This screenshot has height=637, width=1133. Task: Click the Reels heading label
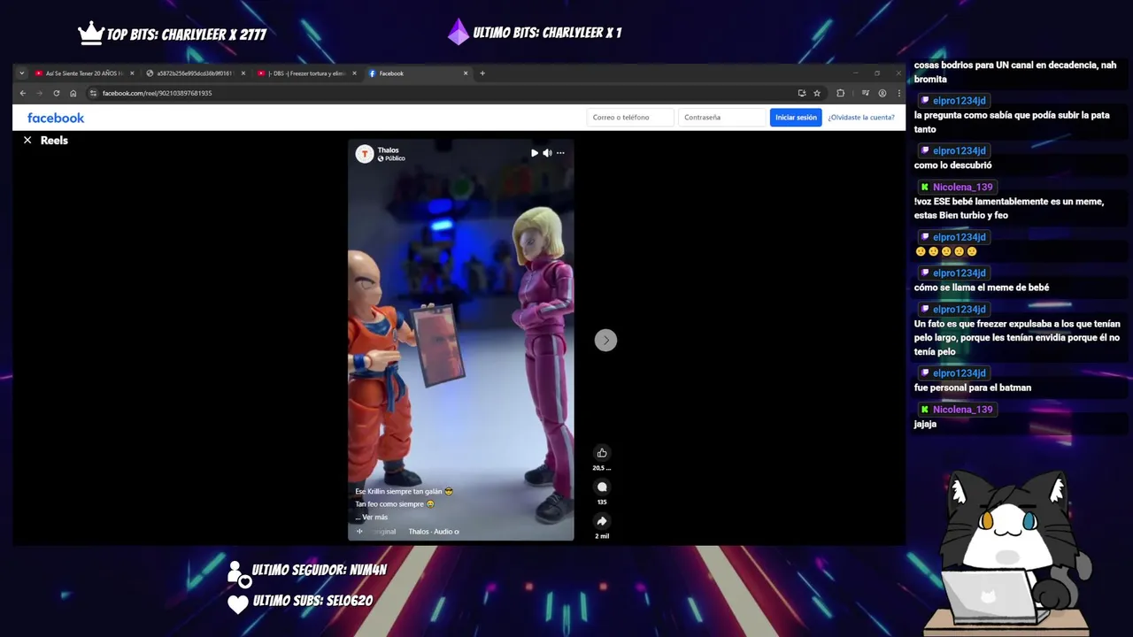click(x=54, y=140)
